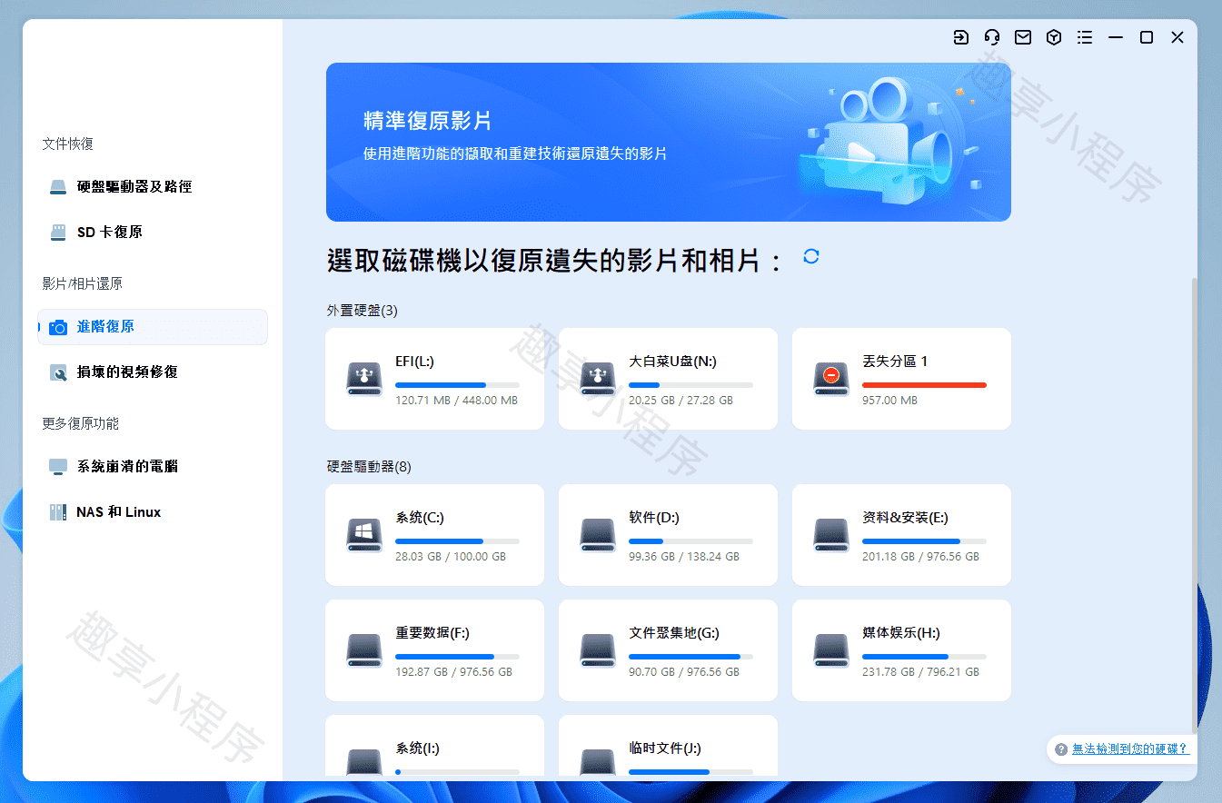Click the 外置硬盤(3) section header
This screenshot has width=1222, height=803.
[x=363, y=311]
